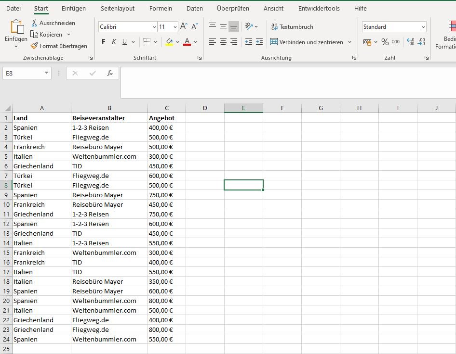Decrease indent
This screenshot has width=456, height=354.
[x=249, y=42]
